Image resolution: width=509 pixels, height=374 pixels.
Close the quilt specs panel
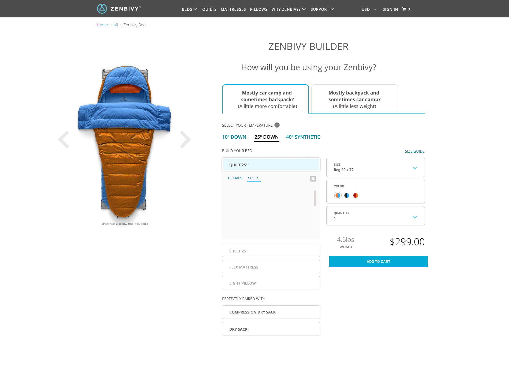coord(313,179)
